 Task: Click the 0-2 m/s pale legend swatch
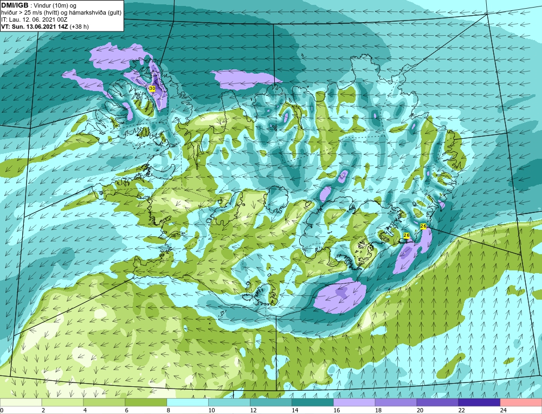21,403
